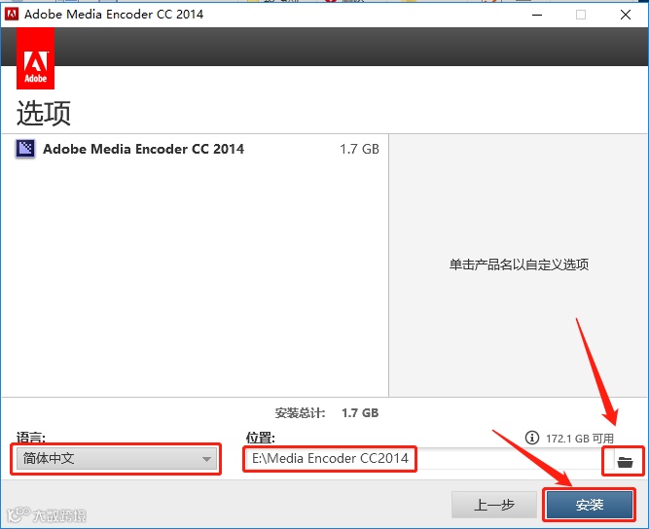Click the Install (安装) button
Screen dimensions: 649x529
(590, 504)
